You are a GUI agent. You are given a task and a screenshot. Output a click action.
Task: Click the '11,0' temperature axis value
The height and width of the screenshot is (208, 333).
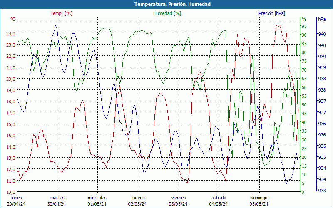(11, 181)
